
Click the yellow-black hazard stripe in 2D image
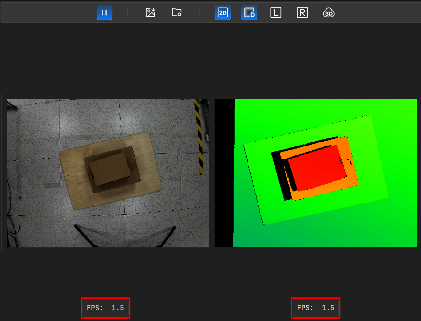(x=199, y=137)
